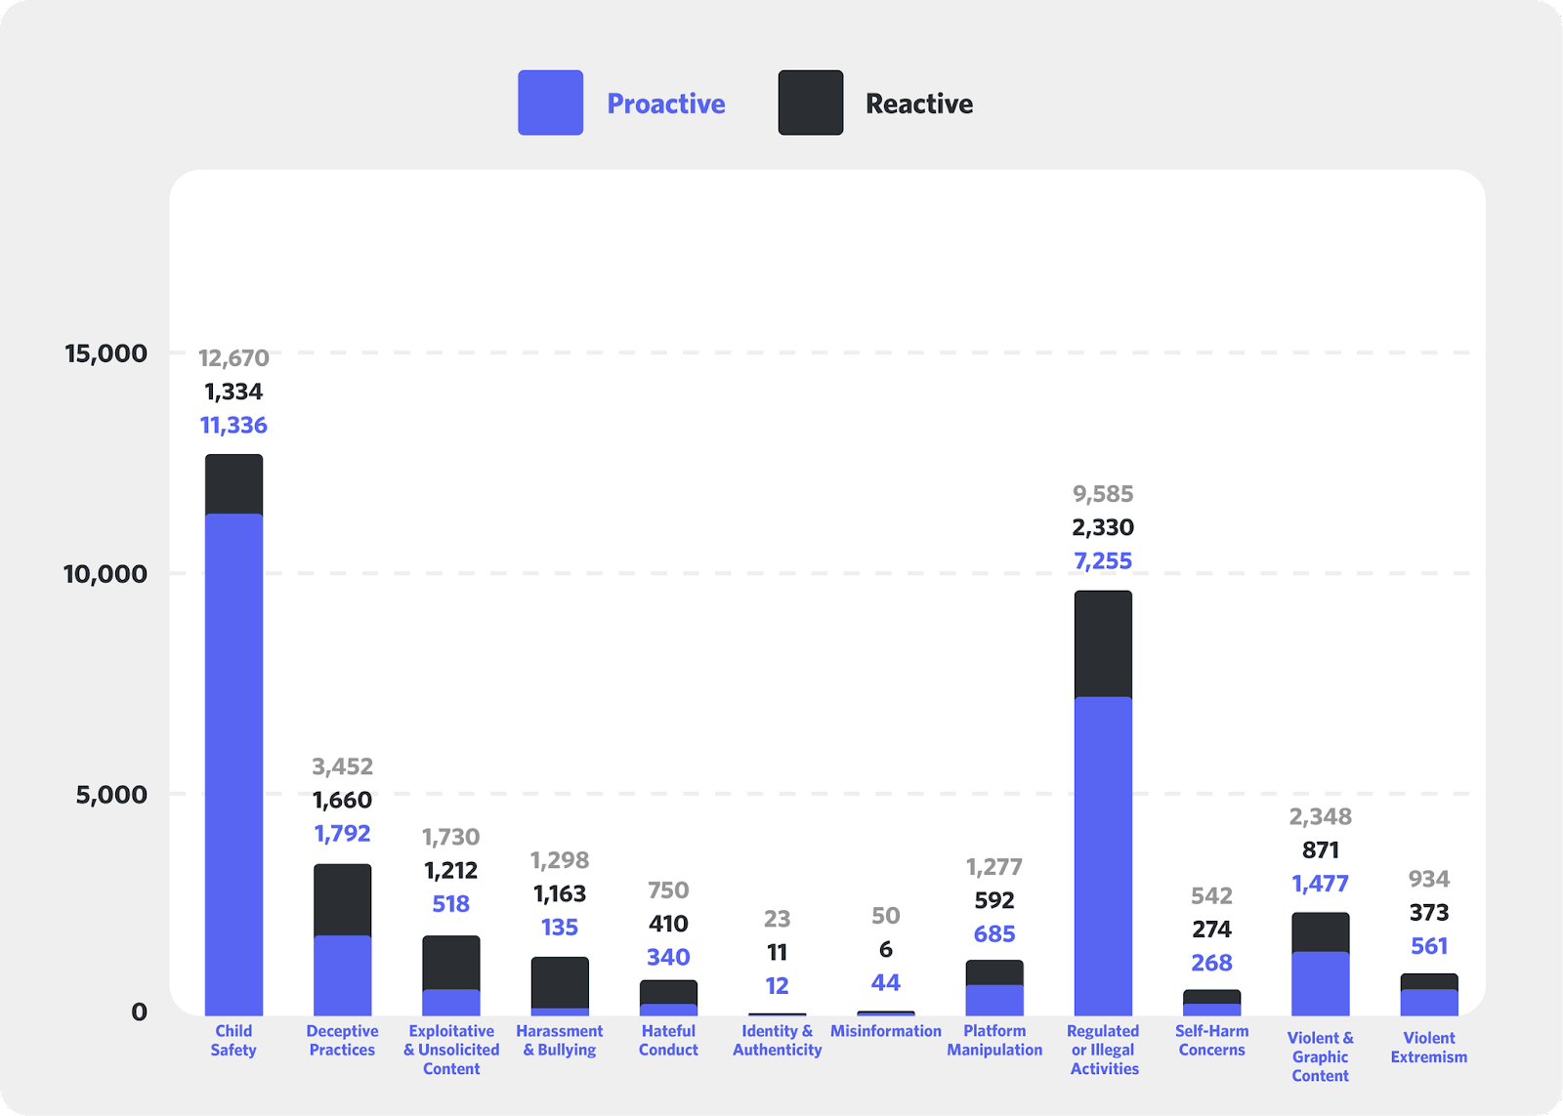Click the 15,000 y-axis tick label

(106, 353)
